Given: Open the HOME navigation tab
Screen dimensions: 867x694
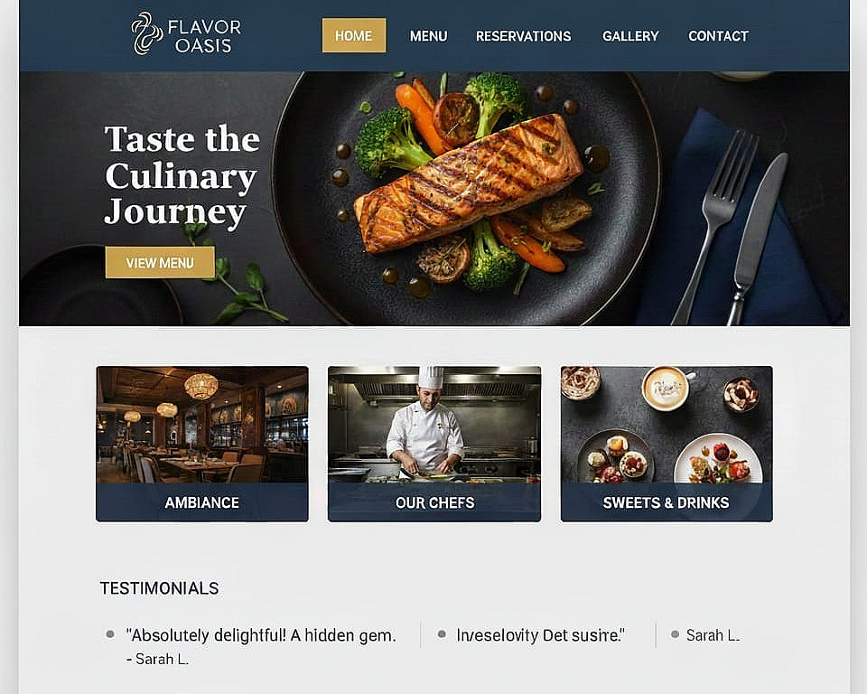Looking at the screenshot, I should pyautogui.click(x=354, y=36).
